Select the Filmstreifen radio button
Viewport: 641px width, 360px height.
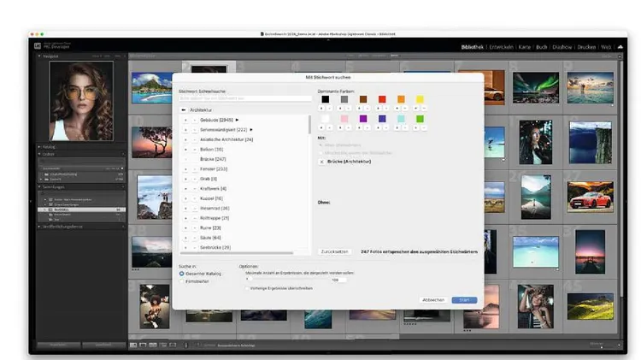[x=182, y=280]
